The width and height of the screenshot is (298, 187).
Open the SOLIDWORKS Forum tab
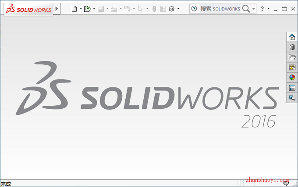click(292, 98)
